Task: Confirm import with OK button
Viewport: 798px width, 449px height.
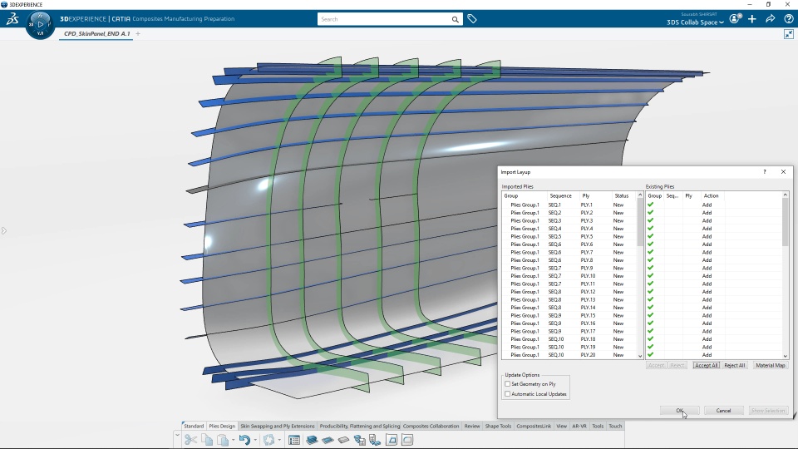Action: (x=679, y=410)
